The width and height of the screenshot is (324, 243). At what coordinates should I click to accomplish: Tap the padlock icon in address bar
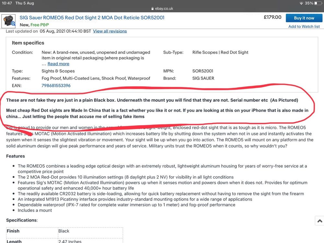pos(153,9)
